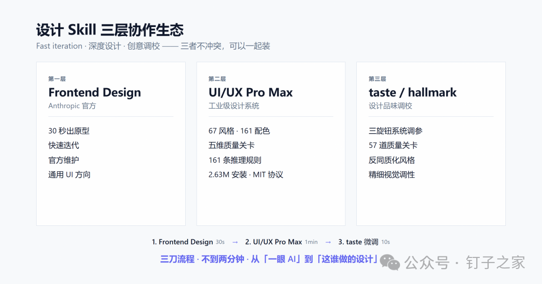542x284 pixels.
Task: Click the purple "三刀流程" summary line
Action: click(x=269, y=259)
